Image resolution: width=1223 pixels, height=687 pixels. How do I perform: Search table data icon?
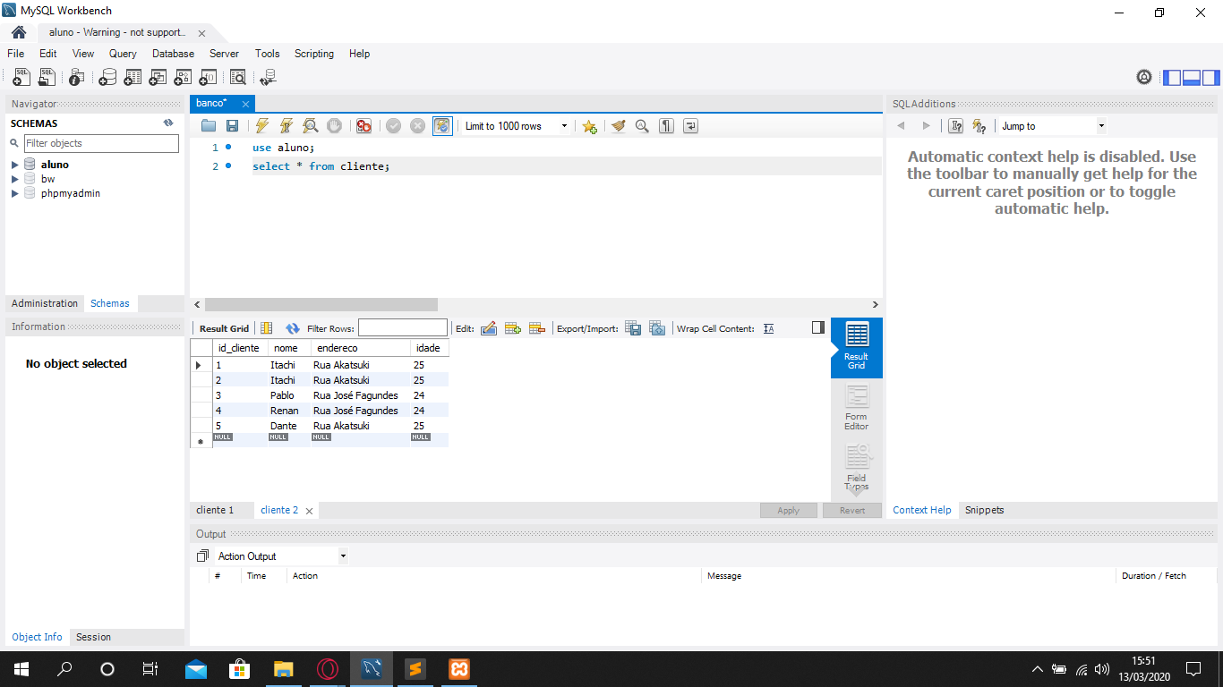(237, 78)
